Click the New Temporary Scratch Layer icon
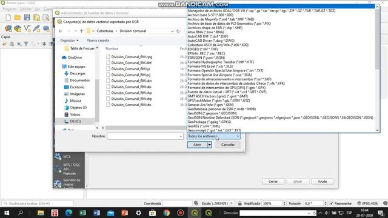 [x=46, y=28]
